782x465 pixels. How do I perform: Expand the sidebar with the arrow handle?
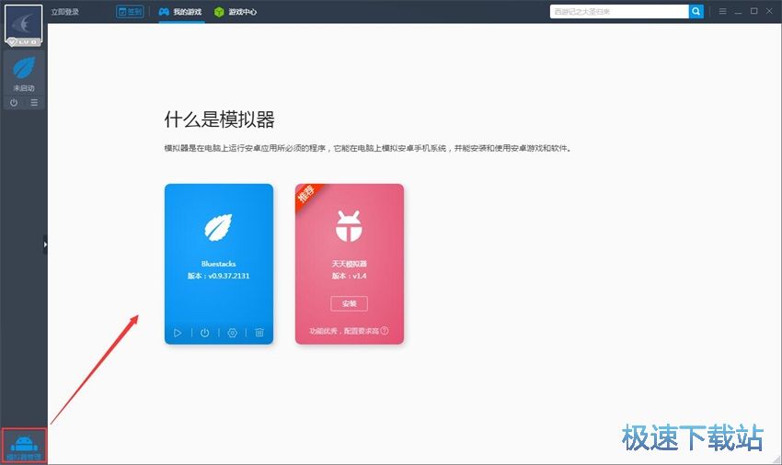coord(45,244)
